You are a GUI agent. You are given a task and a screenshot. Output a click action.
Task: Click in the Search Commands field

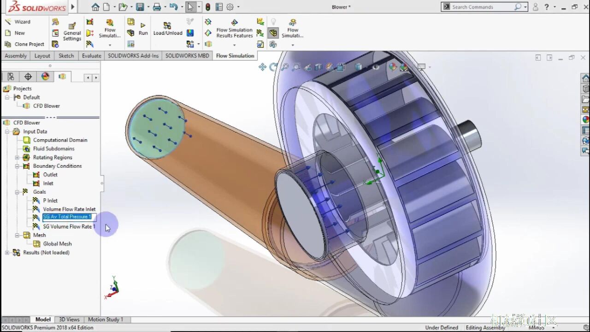click(x=482, y=7)
